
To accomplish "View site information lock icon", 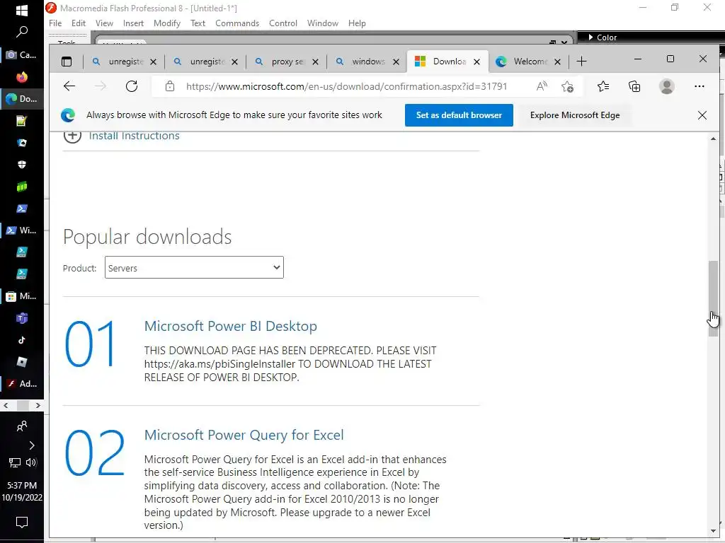I will click(170, 86).
